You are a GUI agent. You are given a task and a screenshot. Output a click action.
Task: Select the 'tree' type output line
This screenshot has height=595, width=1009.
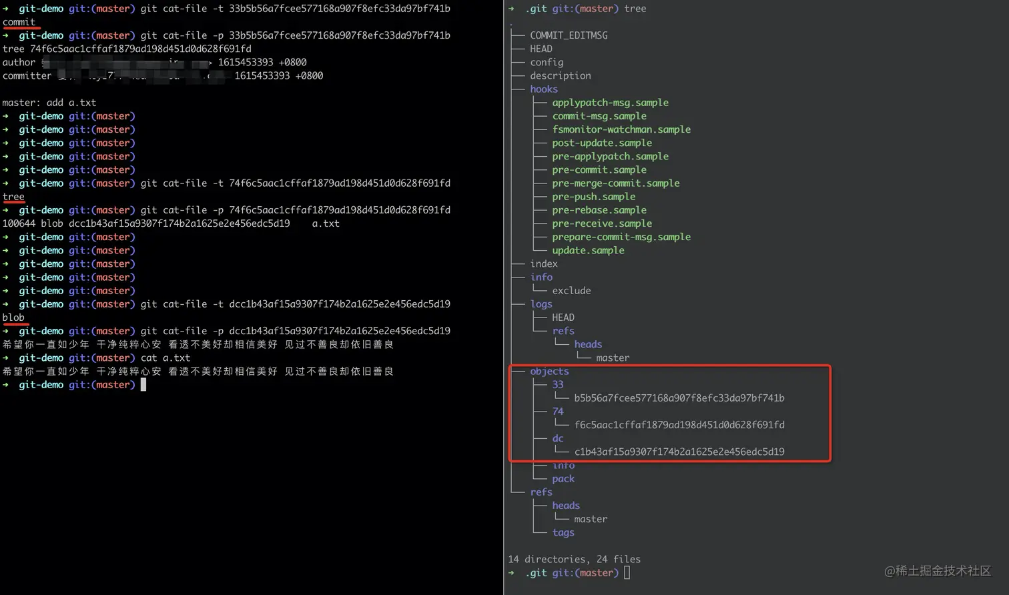coord(13,197)
